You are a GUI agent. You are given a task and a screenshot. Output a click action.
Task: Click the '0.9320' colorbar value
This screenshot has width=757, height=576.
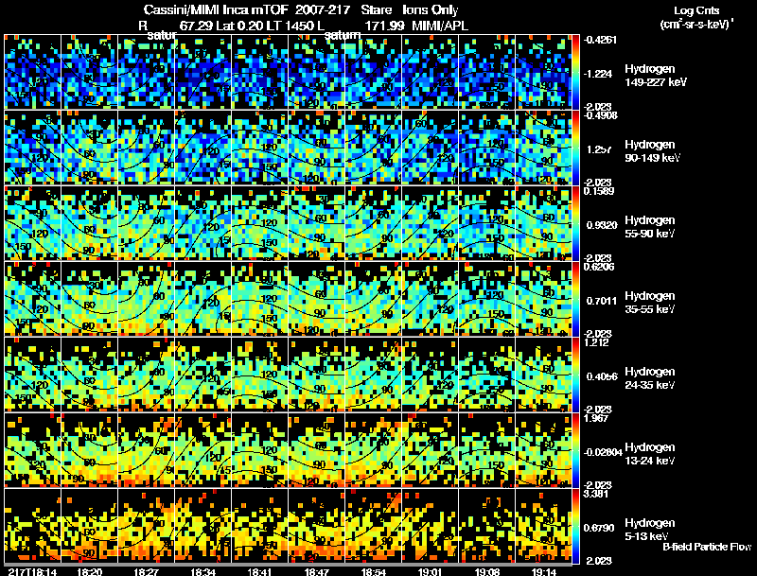[x=600, y=225]
